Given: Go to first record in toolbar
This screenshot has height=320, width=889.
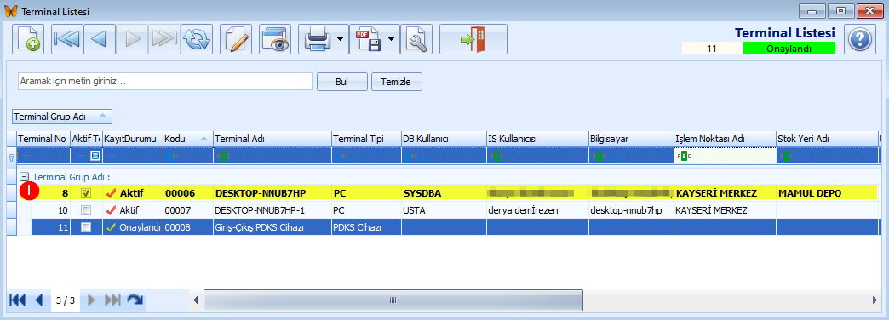Looking at the screenshot, I should (67, 39).
